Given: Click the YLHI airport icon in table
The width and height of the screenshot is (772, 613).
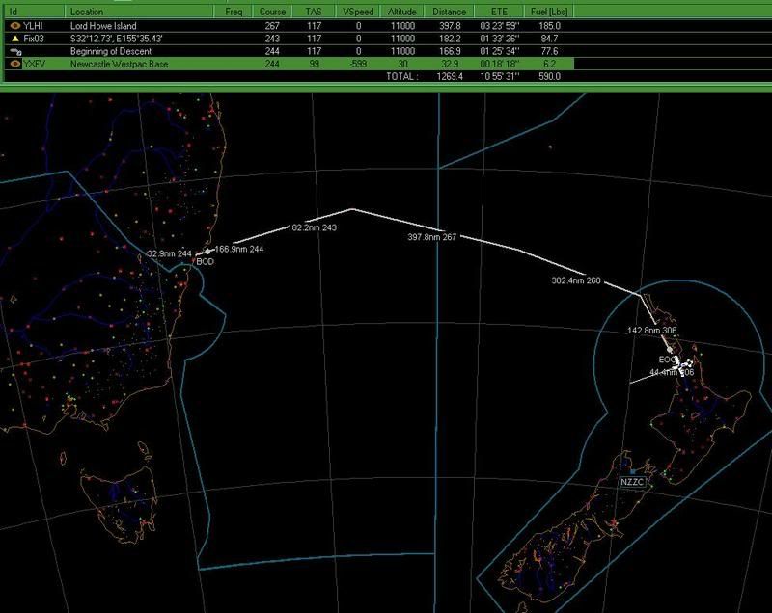Looking at the screenshot, I should pyautogui.click(x=14, y=25).
